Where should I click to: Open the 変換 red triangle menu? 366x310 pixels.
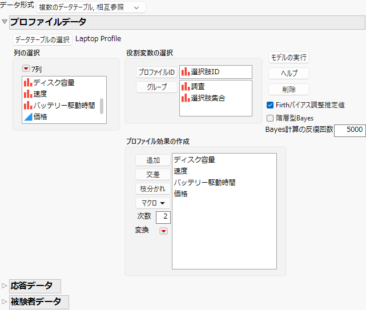(x=163, y=231)
